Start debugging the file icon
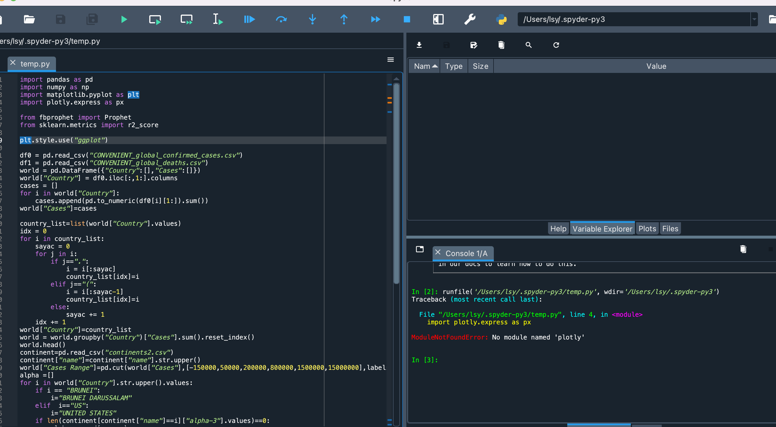 tap(250, 20)
